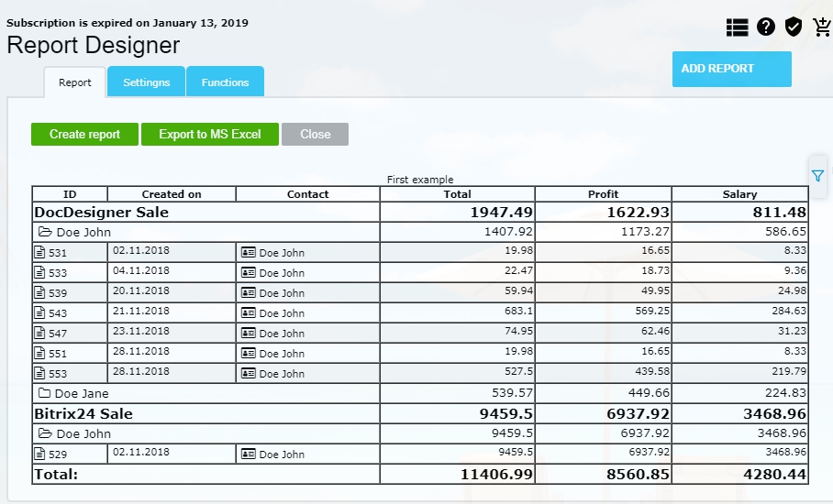Collapse Doe John folder under DocDesigner Sale
Screen dimensions: 833x504
pos(45,232)
